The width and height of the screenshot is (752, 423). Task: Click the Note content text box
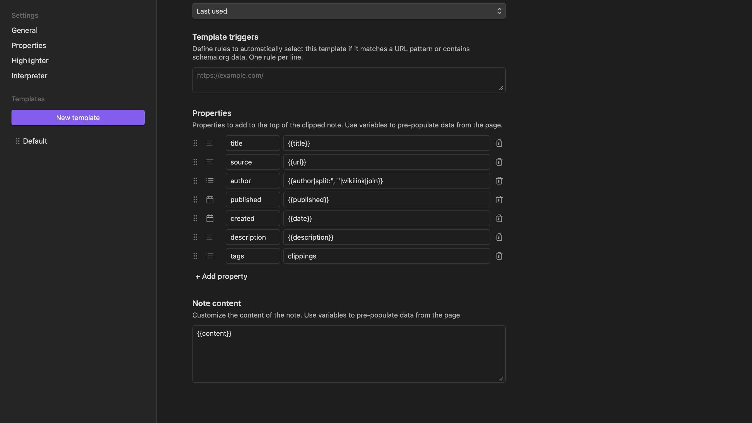[349, 354]
